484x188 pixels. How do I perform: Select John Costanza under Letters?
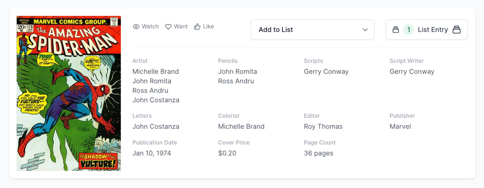[156, 126]
